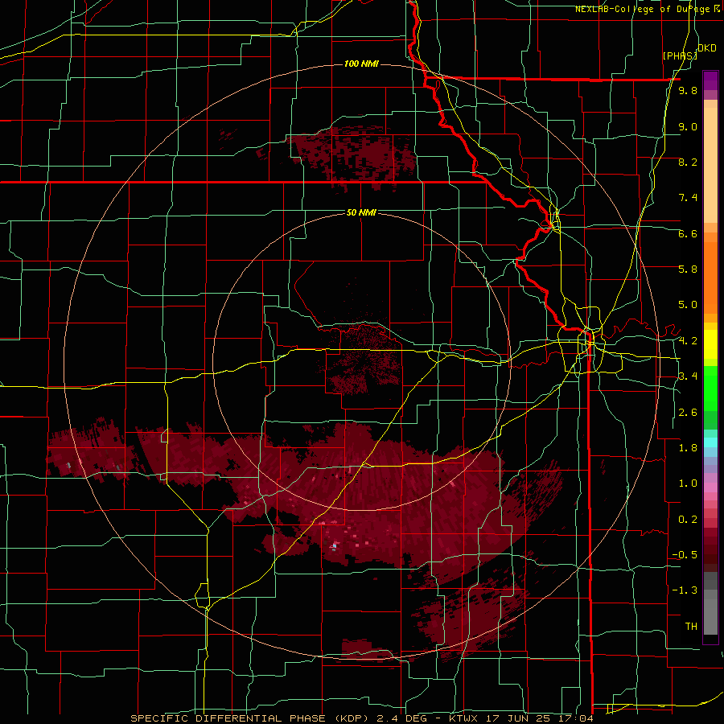The image size is (724, 724).
Task: Select the 7.4 value on the color scale
Action: point(688,198)
